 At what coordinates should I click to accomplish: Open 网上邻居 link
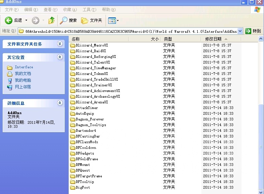[23, 87]
